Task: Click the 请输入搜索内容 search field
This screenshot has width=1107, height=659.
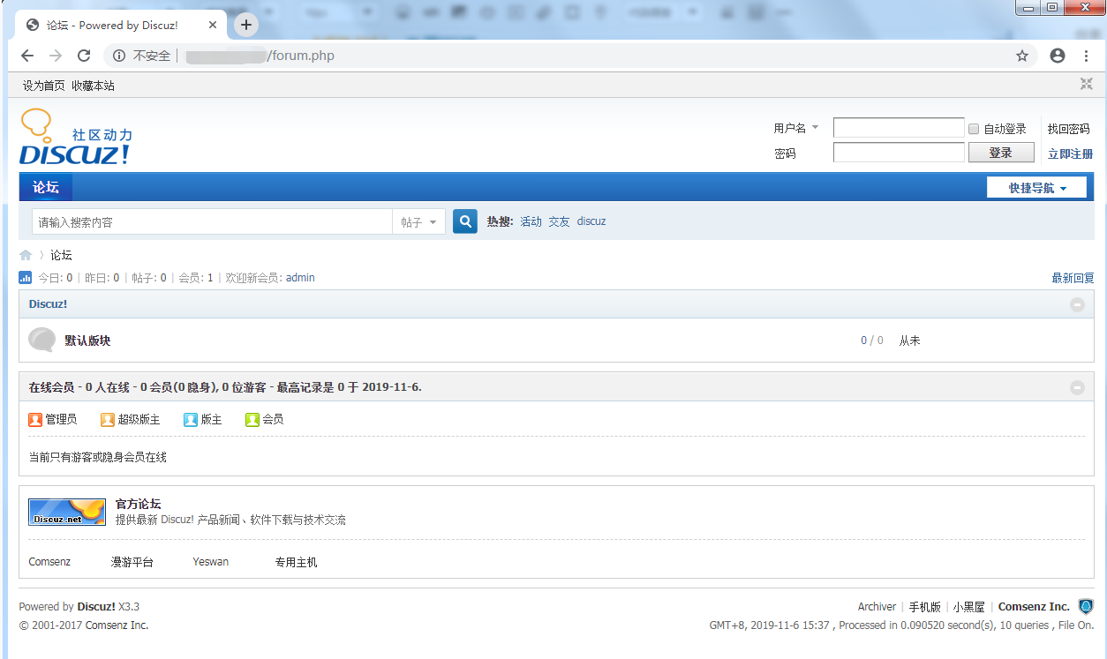Action: (x=212, y=222)
